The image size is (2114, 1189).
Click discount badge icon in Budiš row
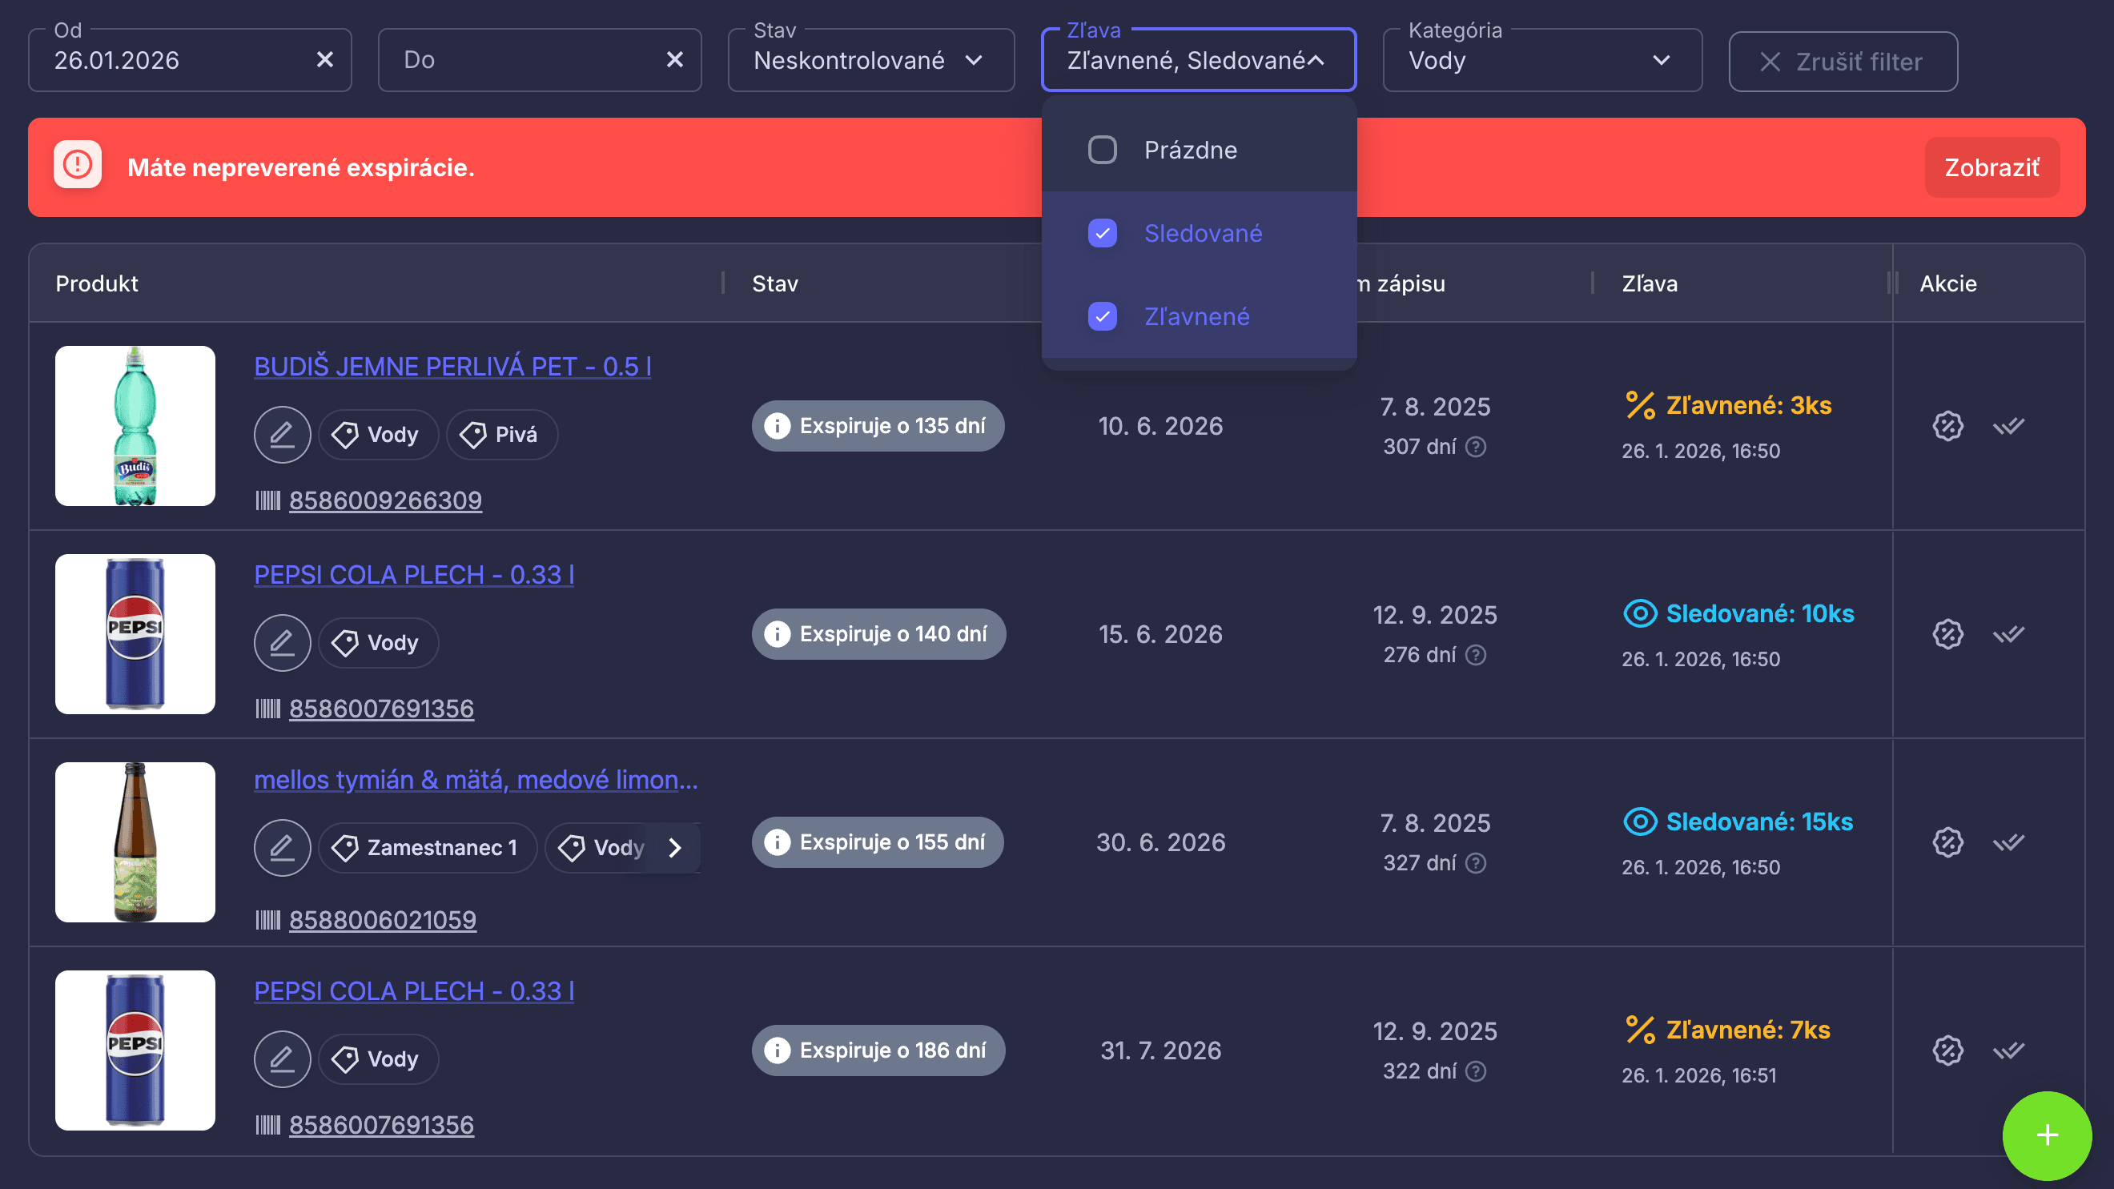(x=1947, y=426)
